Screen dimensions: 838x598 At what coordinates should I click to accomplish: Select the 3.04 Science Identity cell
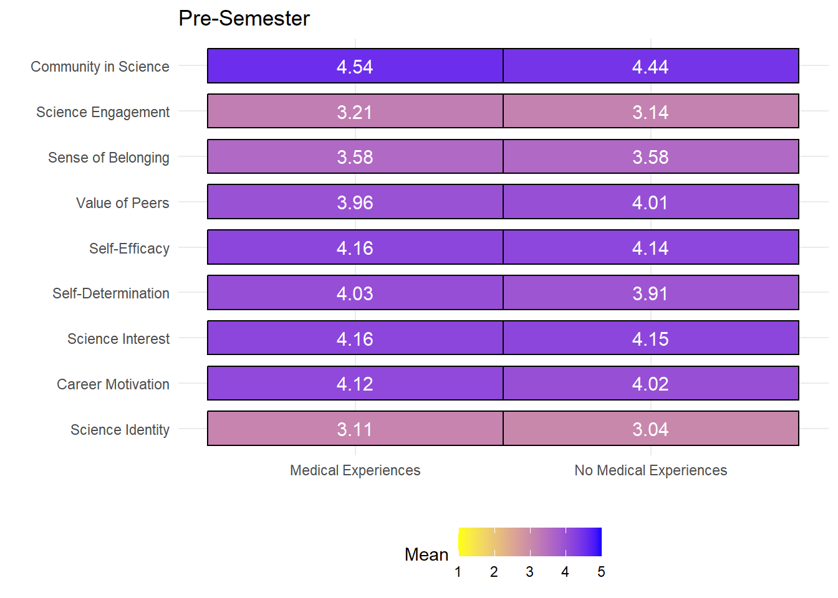[x=651, y=429]
